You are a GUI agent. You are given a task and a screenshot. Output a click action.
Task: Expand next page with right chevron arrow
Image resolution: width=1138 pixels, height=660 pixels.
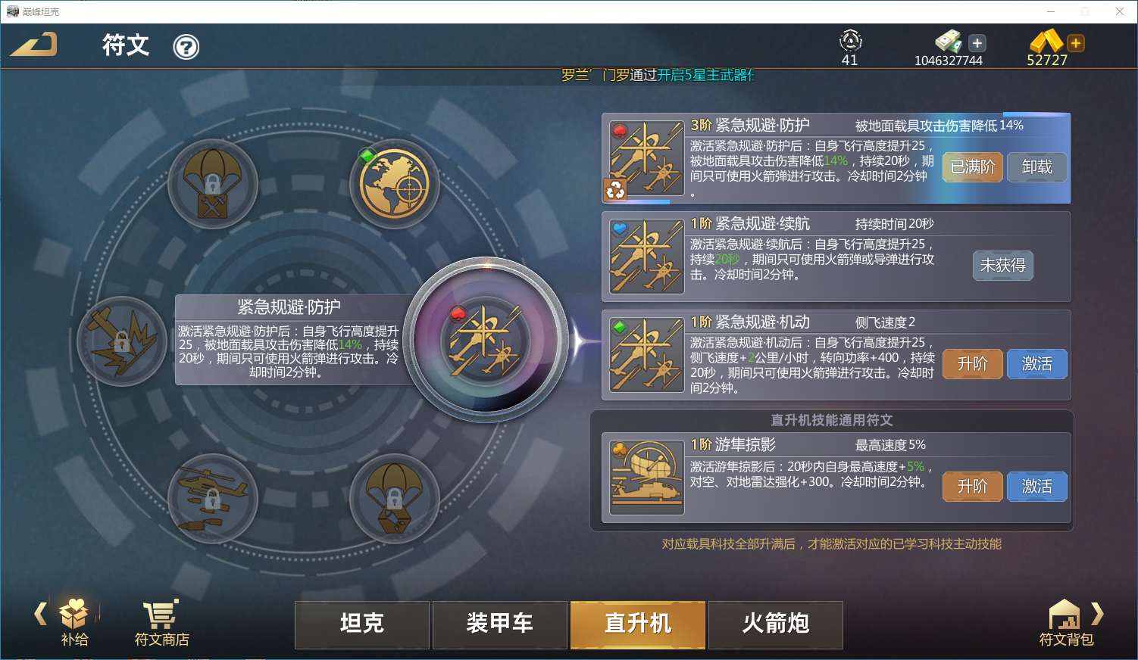[x=1098, y=613]
